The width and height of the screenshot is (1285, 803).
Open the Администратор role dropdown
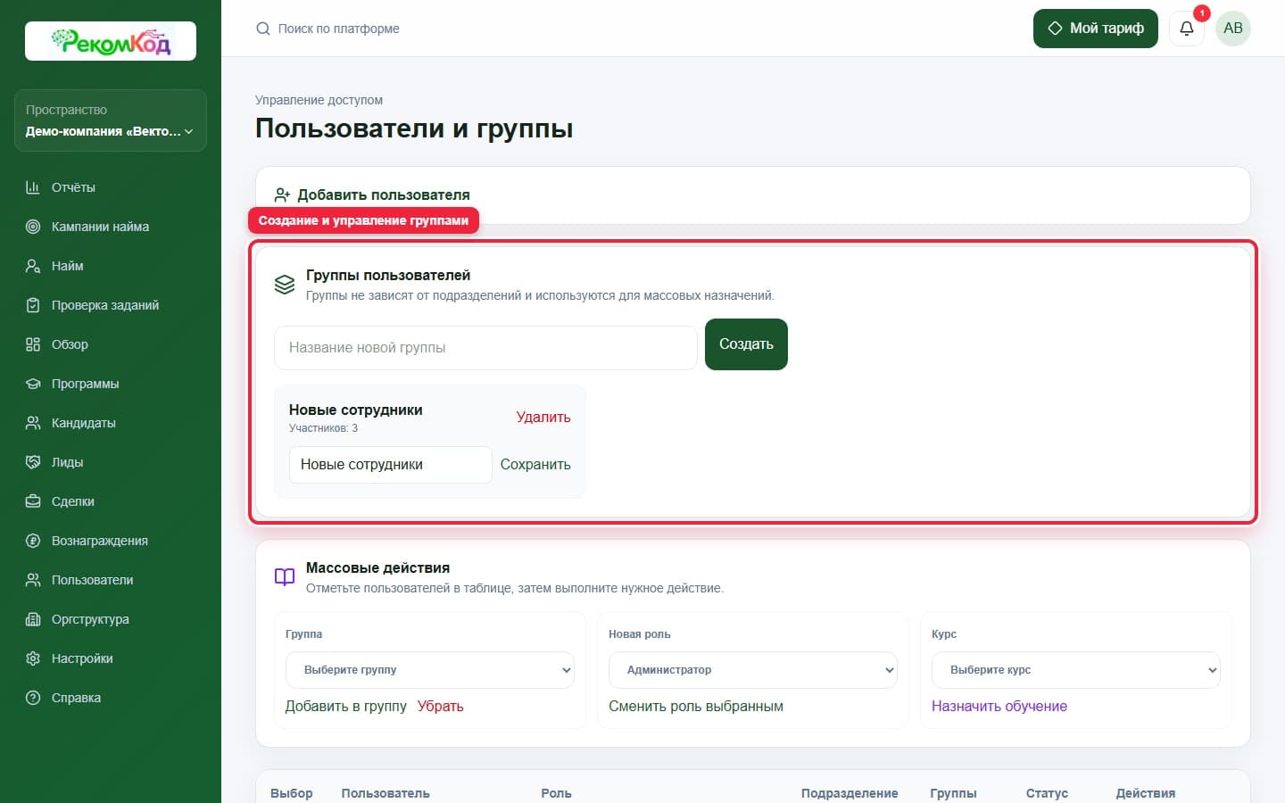click(753, 670)
